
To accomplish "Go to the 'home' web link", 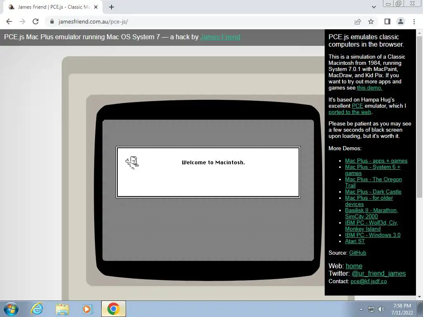I will [354, 266].
